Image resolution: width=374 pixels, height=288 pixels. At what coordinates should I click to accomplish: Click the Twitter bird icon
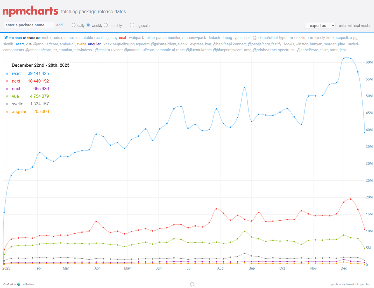6,37
